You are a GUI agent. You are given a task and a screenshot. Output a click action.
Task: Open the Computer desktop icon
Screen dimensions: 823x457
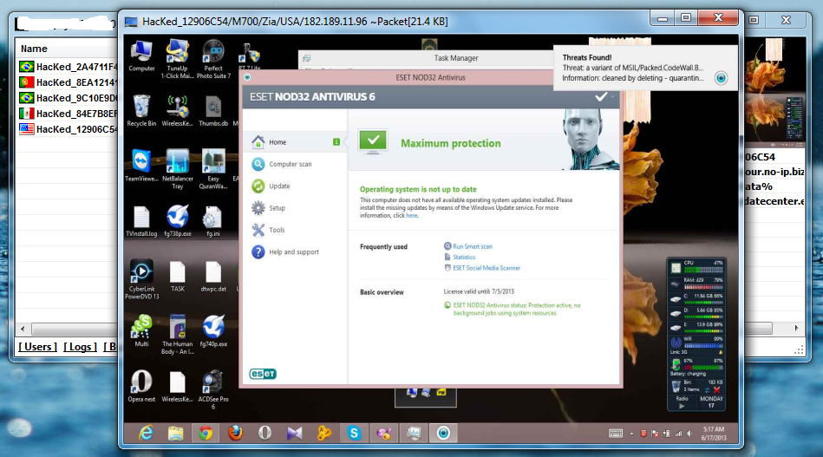click(141, 56)
